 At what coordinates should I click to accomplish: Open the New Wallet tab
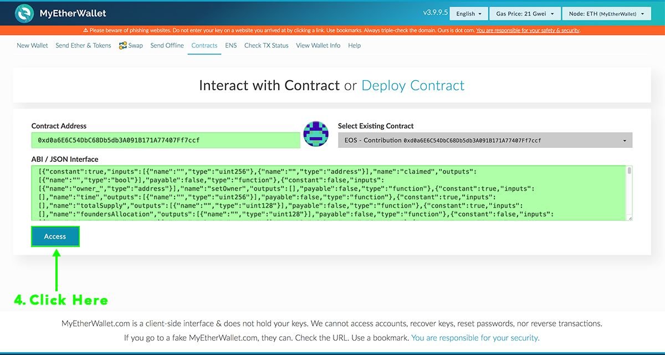click(32, 45)
